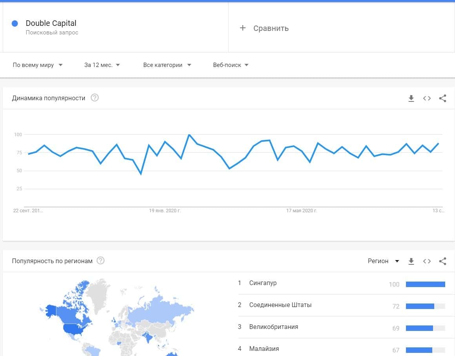Open embed code for regional popularity
This screenshot has height=356, width=455.
tap(427, 261)
